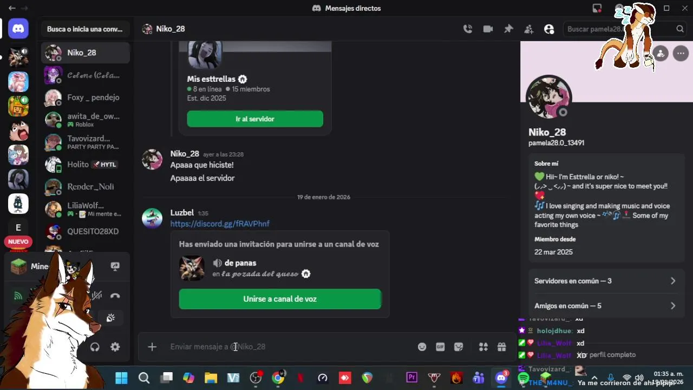Click Niko_28's large profile avatar
This screenshot has width=693, height=390.
point(549,97)
